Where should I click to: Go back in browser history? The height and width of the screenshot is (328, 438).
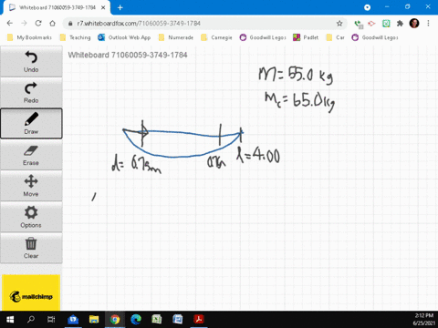click(x=10, y=24)
